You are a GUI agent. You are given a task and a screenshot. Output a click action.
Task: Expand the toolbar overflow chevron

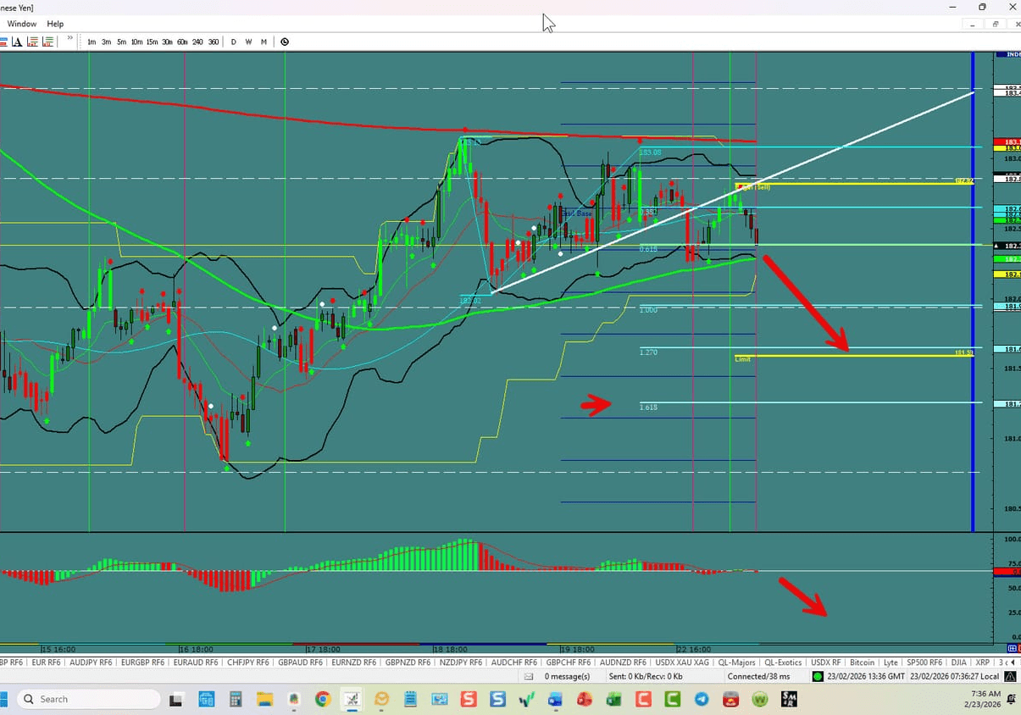tap(69, 37)
